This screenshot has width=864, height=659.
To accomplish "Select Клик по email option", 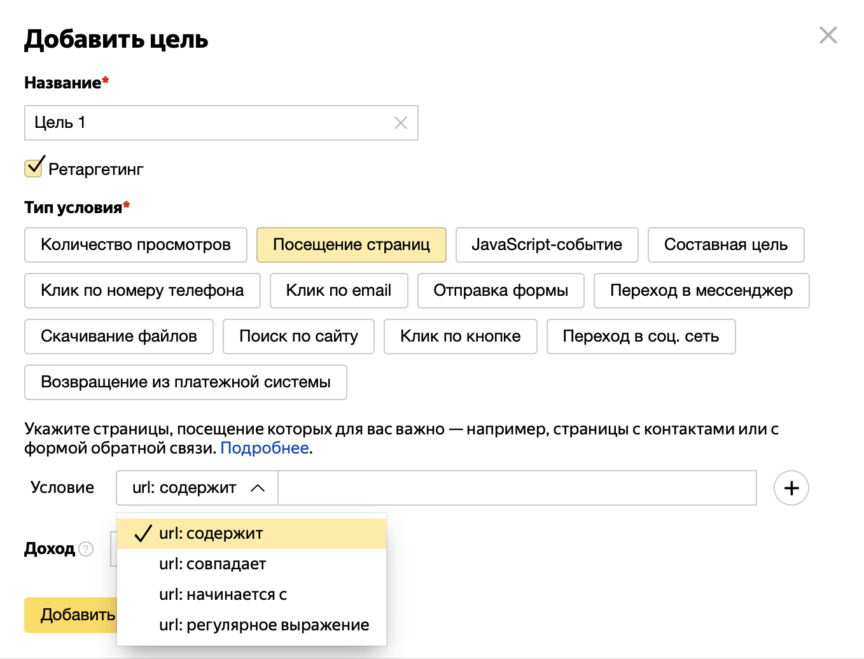I will (338, 291).
